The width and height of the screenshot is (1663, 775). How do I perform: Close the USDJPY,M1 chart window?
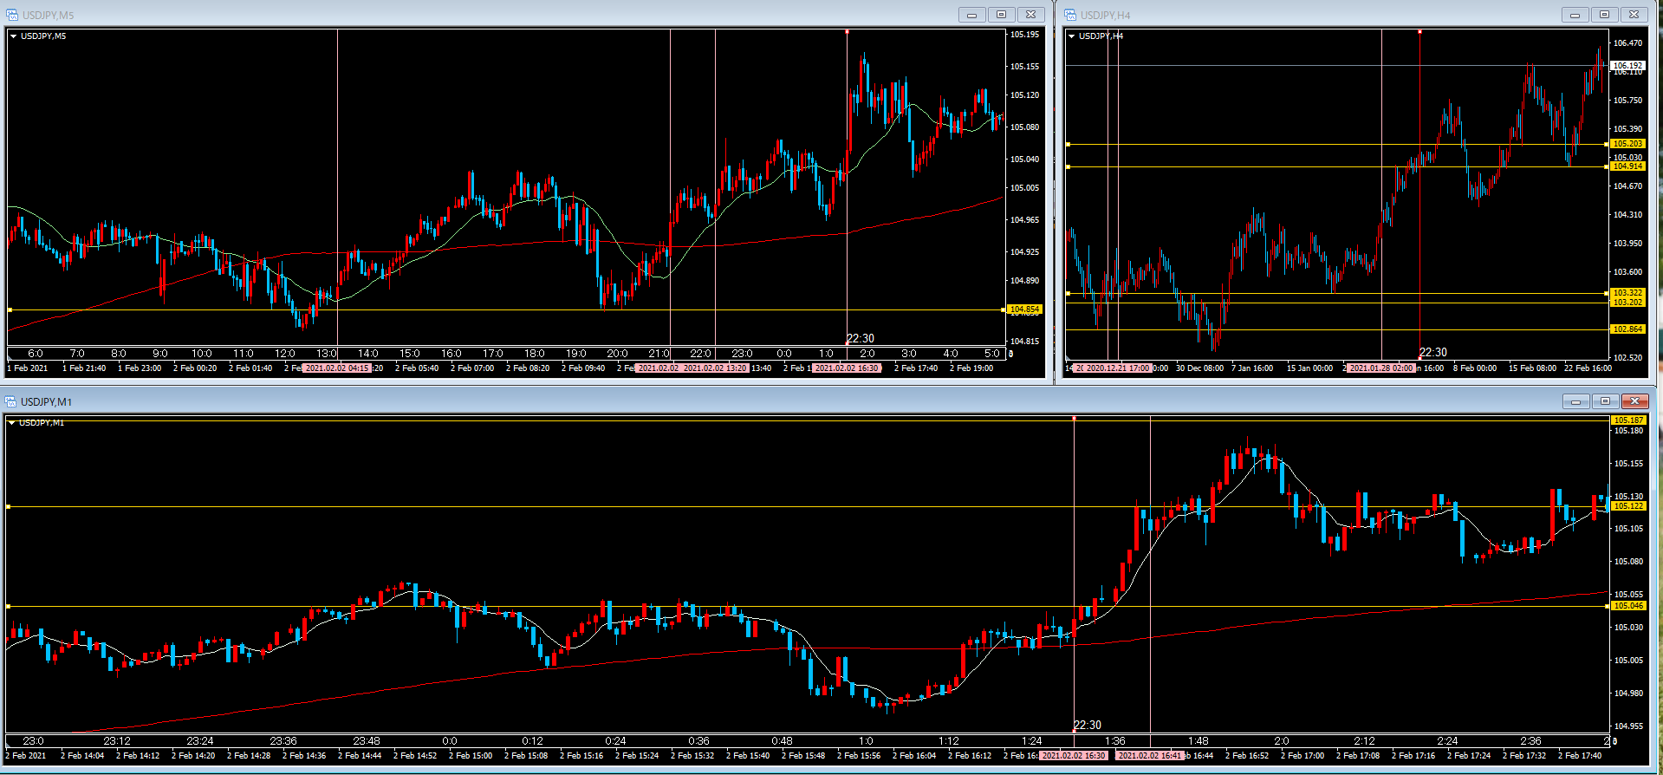point(1634,401)
